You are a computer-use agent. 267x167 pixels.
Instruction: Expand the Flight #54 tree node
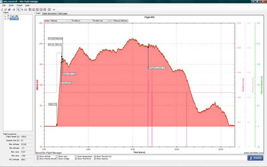click(x=5, y=16)
